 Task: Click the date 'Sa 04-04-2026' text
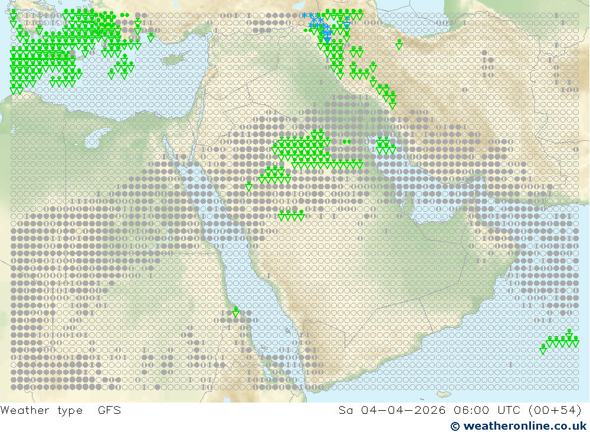392,410
